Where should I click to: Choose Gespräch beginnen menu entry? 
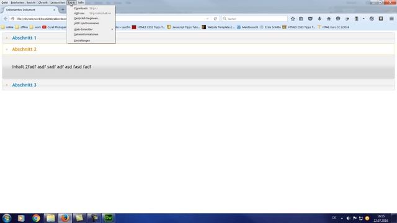pyautogui.click(x=91, y=18)
